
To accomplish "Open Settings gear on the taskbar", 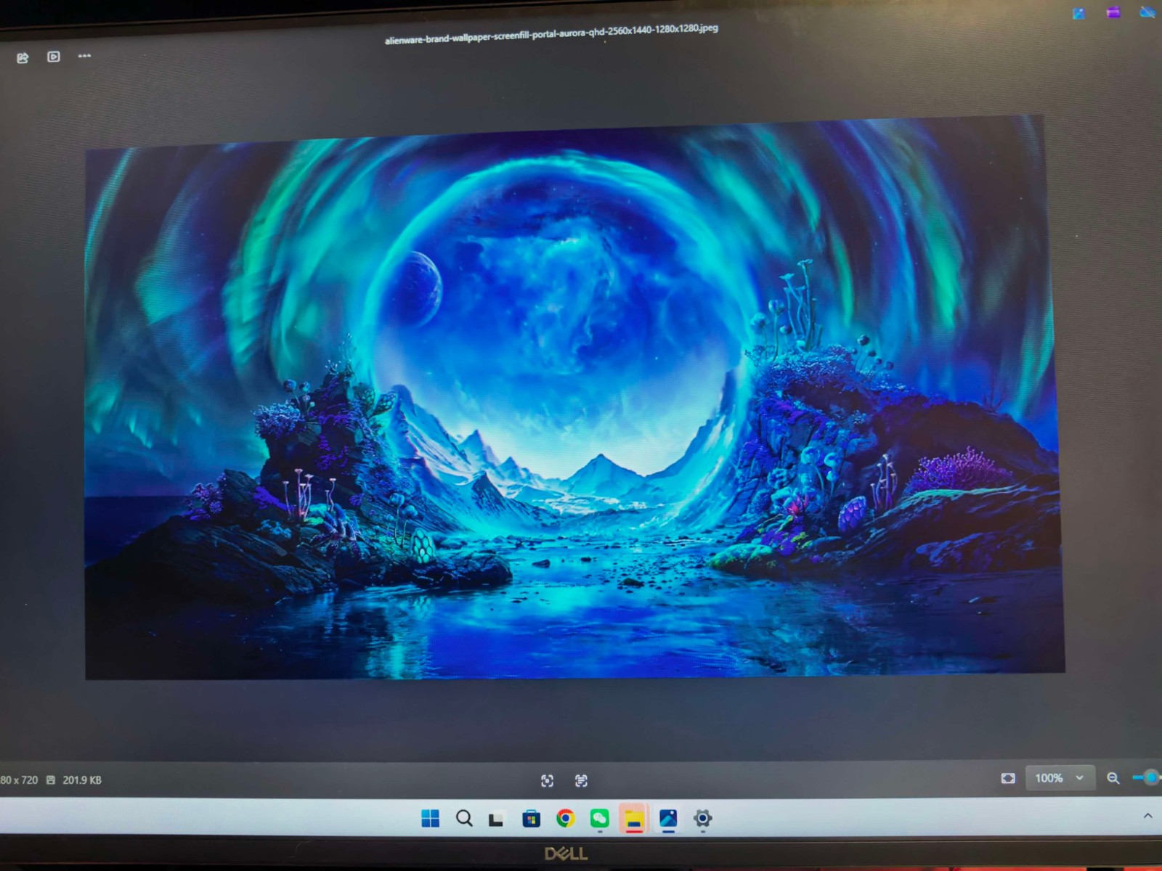I will pos(702,819).
